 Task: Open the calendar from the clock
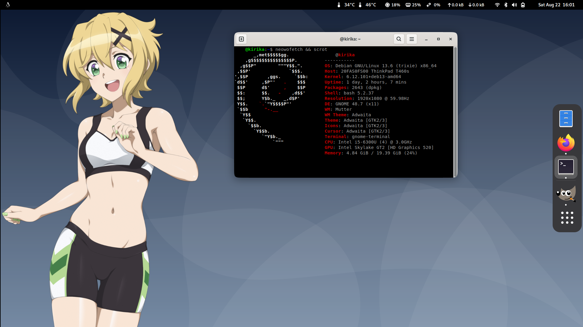[x=556, y=5]
